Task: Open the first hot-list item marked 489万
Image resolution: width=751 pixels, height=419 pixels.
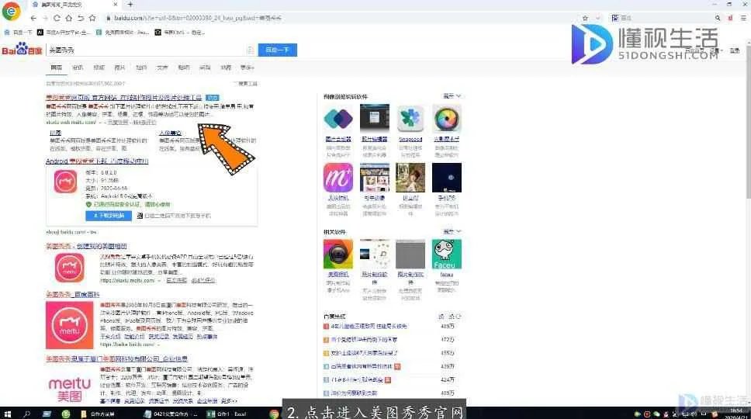Action: click(x=369, y=327)
